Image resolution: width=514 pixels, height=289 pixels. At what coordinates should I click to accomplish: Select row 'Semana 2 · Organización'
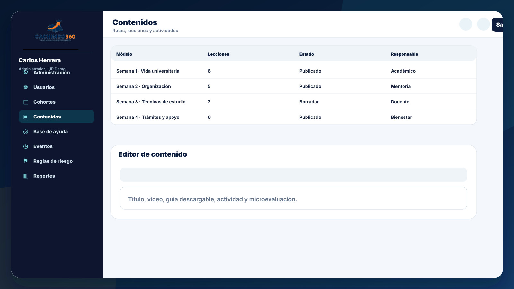pyautogui.click(x=294, y=86)
